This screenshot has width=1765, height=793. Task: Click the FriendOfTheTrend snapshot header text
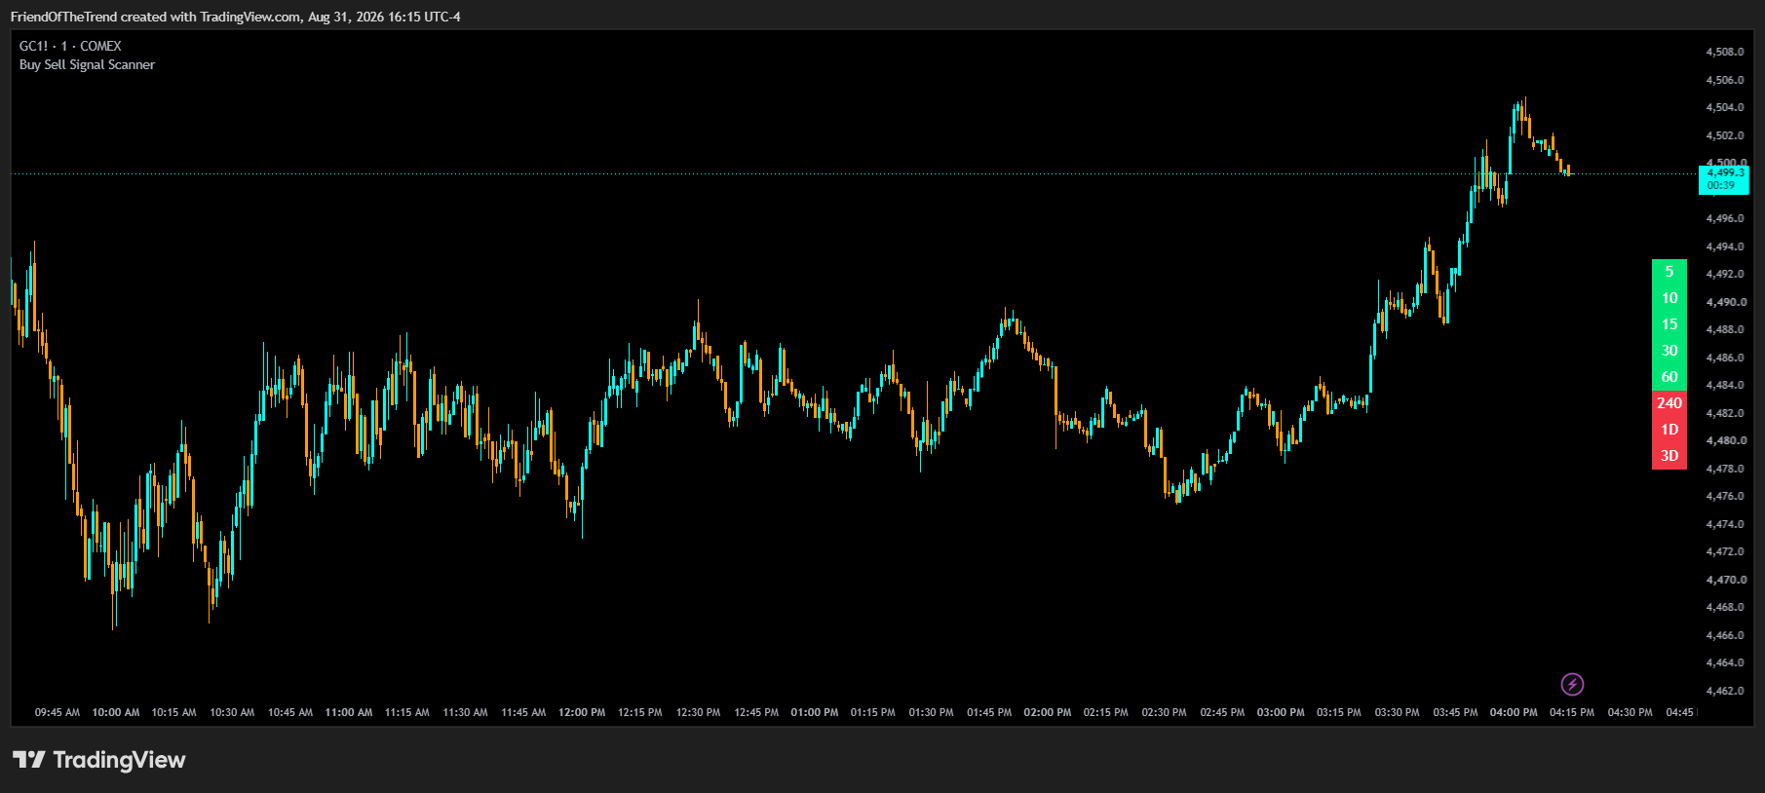tap(236, 17)
